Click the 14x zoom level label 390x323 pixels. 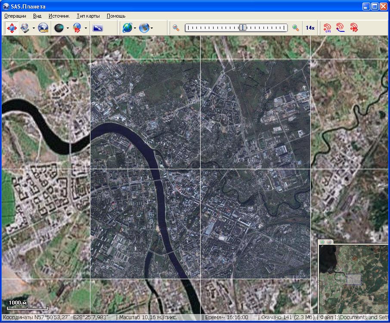tap(310, 28)
